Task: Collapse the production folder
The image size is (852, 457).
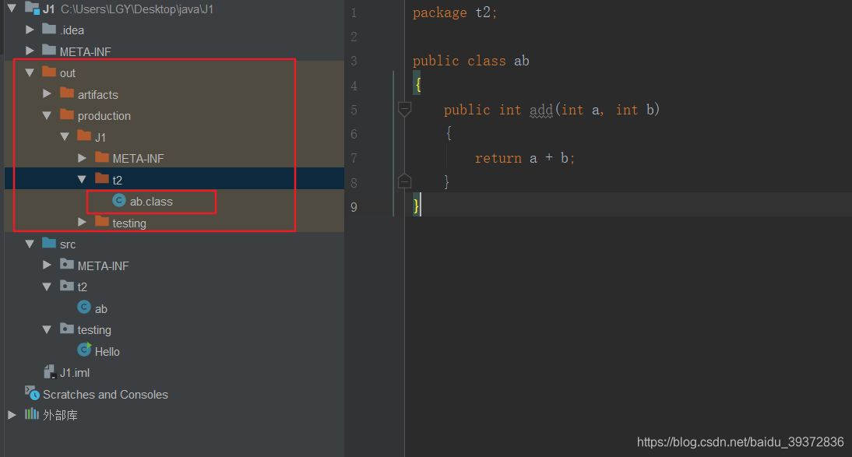Action: click(47, 115)
